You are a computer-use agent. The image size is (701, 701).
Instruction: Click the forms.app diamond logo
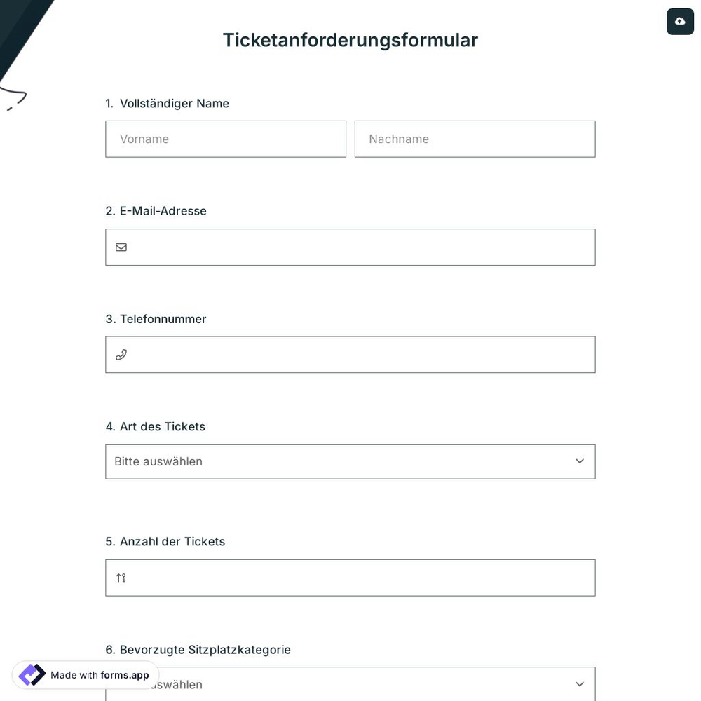(32, 674)
